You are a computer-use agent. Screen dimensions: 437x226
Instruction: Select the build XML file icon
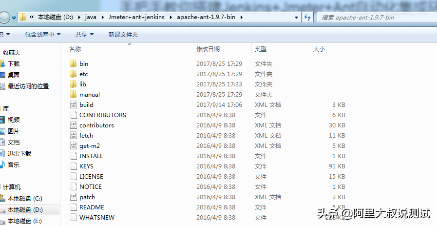[x=74, y=105]
